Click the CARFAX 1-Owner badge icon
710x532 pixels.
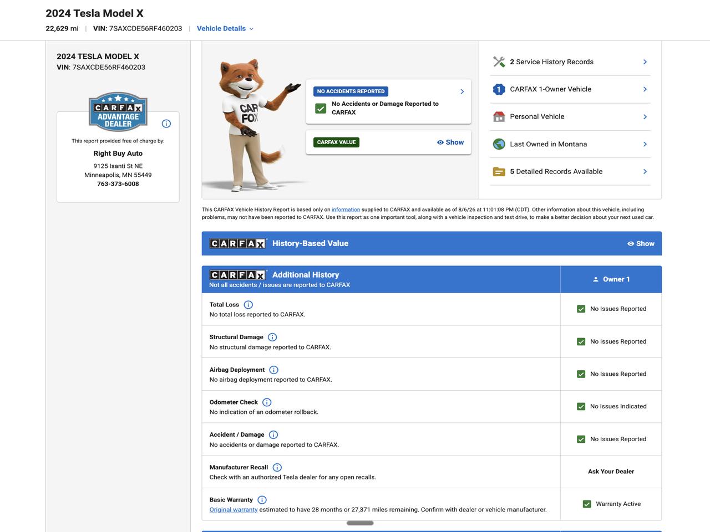499,89
